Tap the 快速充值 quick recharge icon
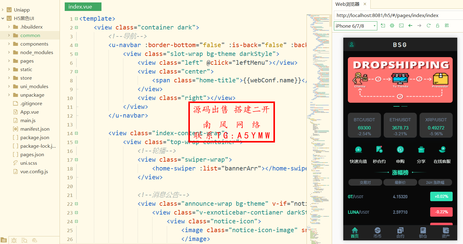Screen dimensions: 463x244 tap(358, 149)
